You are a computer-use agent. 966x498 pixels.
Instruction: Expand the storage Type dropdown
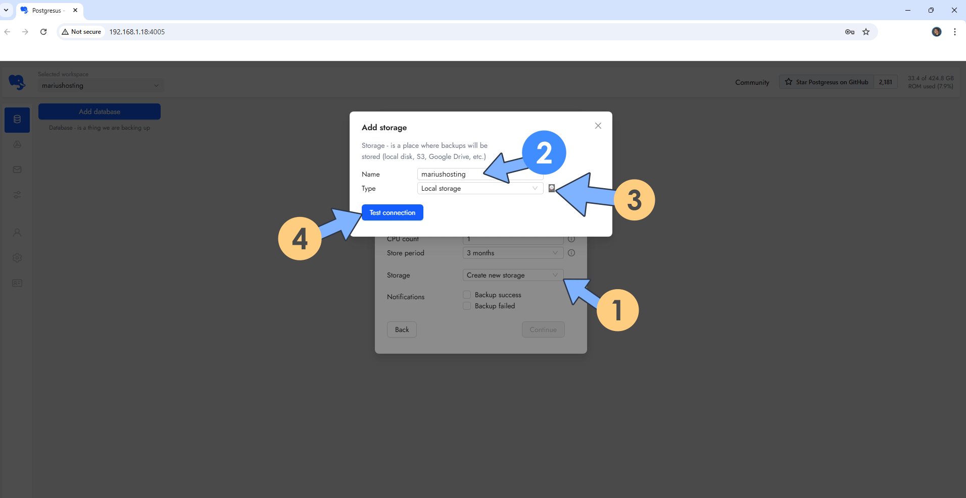point(479,188)
